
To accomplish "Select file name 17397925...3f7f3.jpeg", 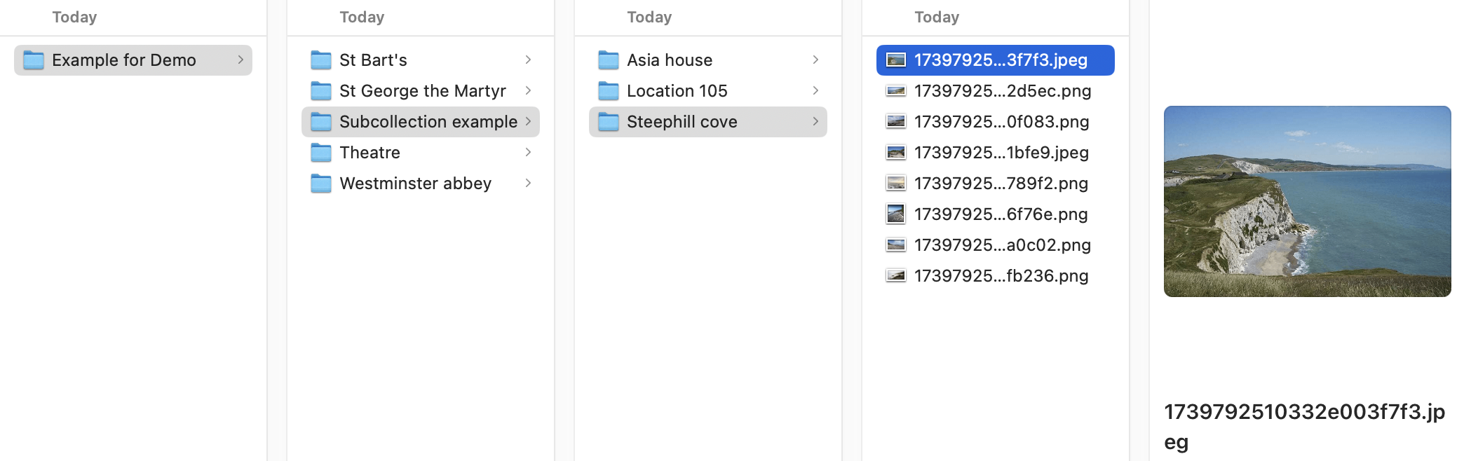I will [x=1001, y=60].
